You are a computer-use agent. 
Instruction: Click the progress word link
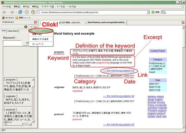tap(152, 114)
